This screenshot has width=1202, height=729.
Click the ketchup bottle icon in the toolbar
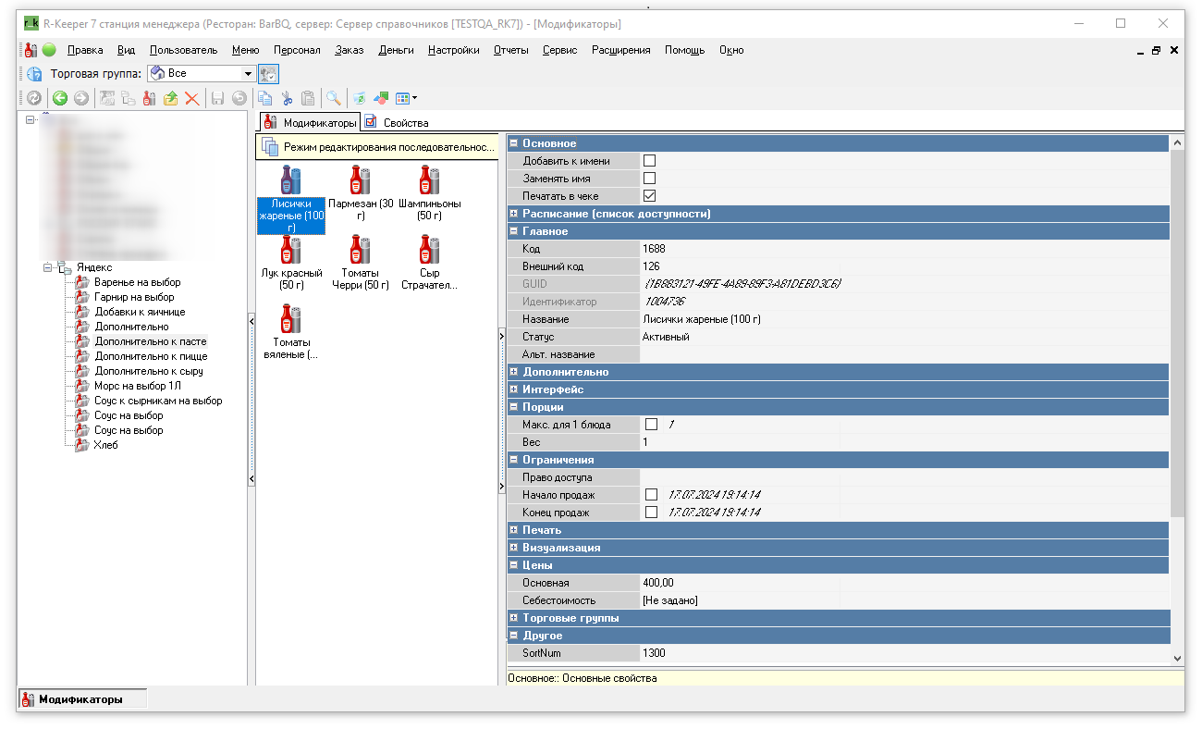[149, 98]
